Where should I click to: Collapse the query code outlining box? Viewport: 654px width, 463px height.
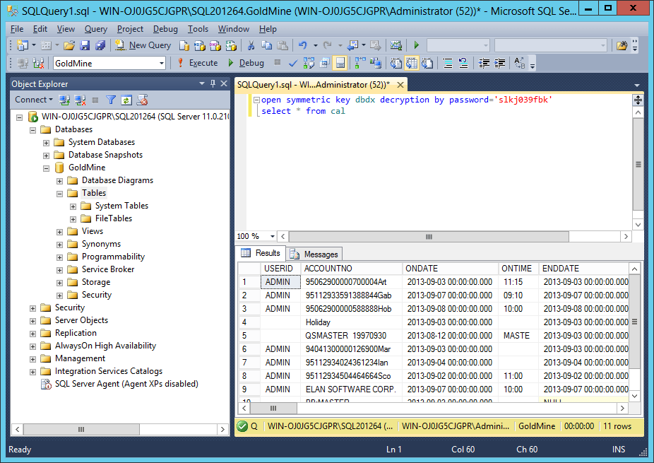(x=256, y=100)
